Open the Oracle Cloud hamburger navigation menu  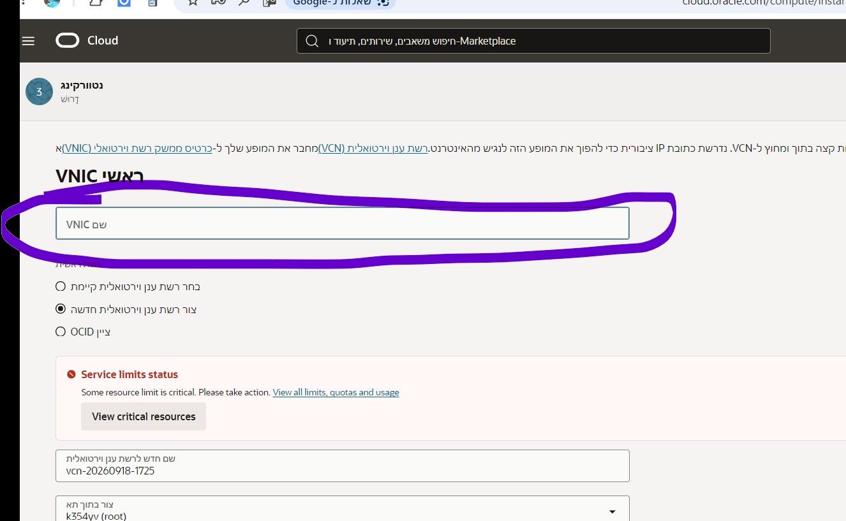click(x=28, y=41)
